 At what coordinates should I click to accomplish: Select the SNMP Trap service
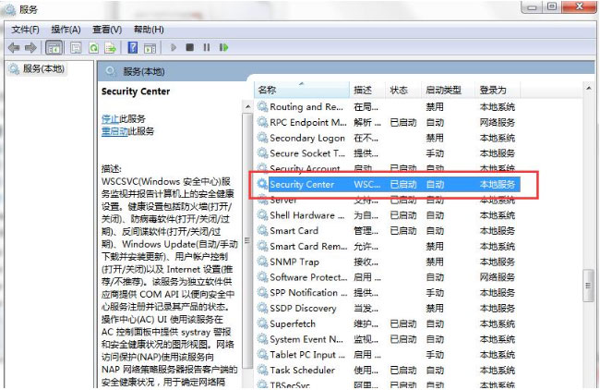[387, 262]
